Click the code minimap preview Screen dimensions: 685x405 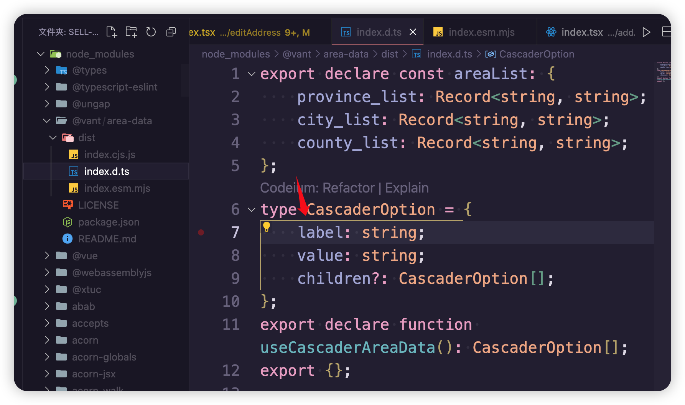pos(664,72)
